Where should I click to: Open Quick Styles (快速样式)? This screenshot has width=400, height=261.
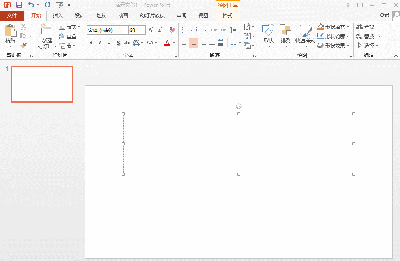pos(305,36)
